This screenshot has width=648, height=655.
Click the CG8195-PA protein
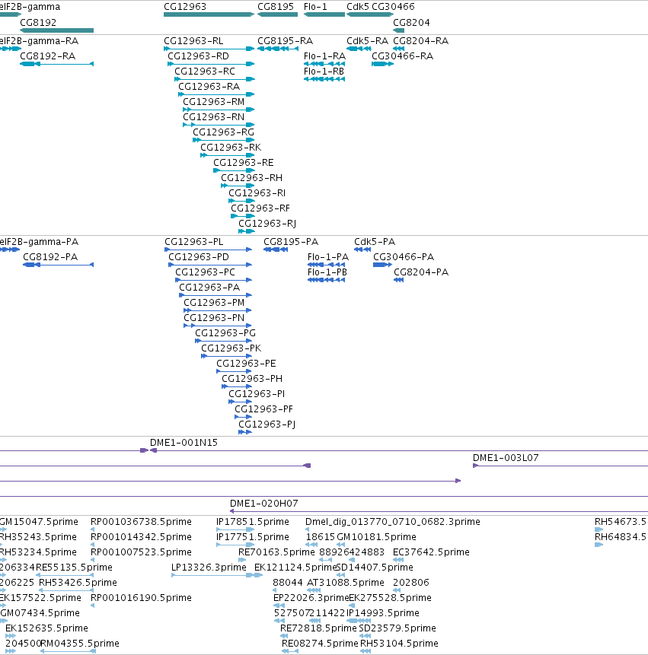[276, 250]
